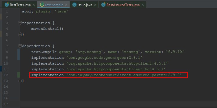The image size is (217, 108).
Task: Click line number 1 in the gutter
Action: 7,11
